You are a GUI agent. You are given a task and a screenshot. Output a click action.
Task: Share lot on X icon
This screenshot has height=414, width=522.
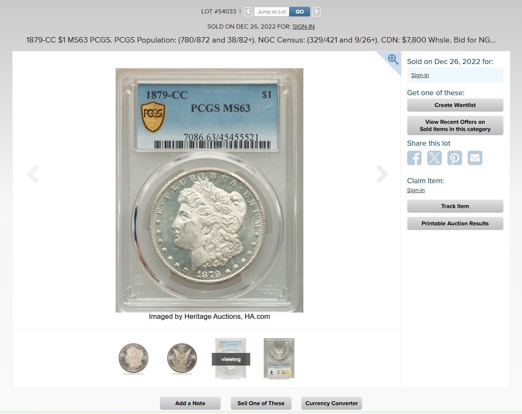tap(434, 158)
